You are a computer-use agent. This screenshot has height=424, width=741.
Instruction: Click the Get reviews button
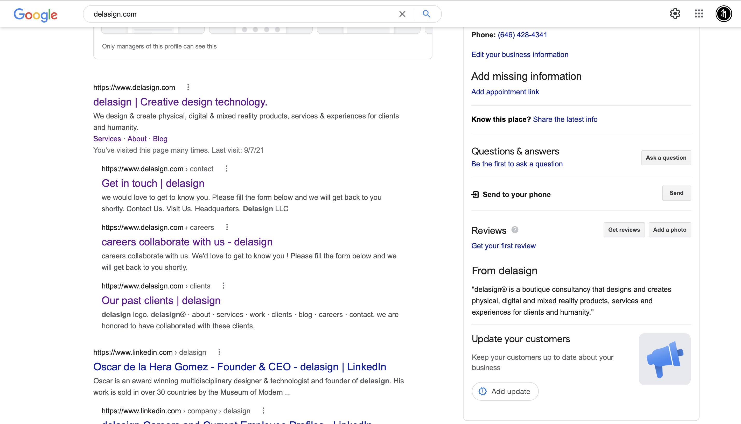(x=624, y=230)
